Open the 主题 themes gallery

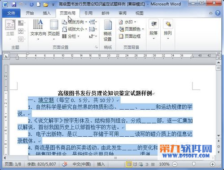[x=10, y=30]
